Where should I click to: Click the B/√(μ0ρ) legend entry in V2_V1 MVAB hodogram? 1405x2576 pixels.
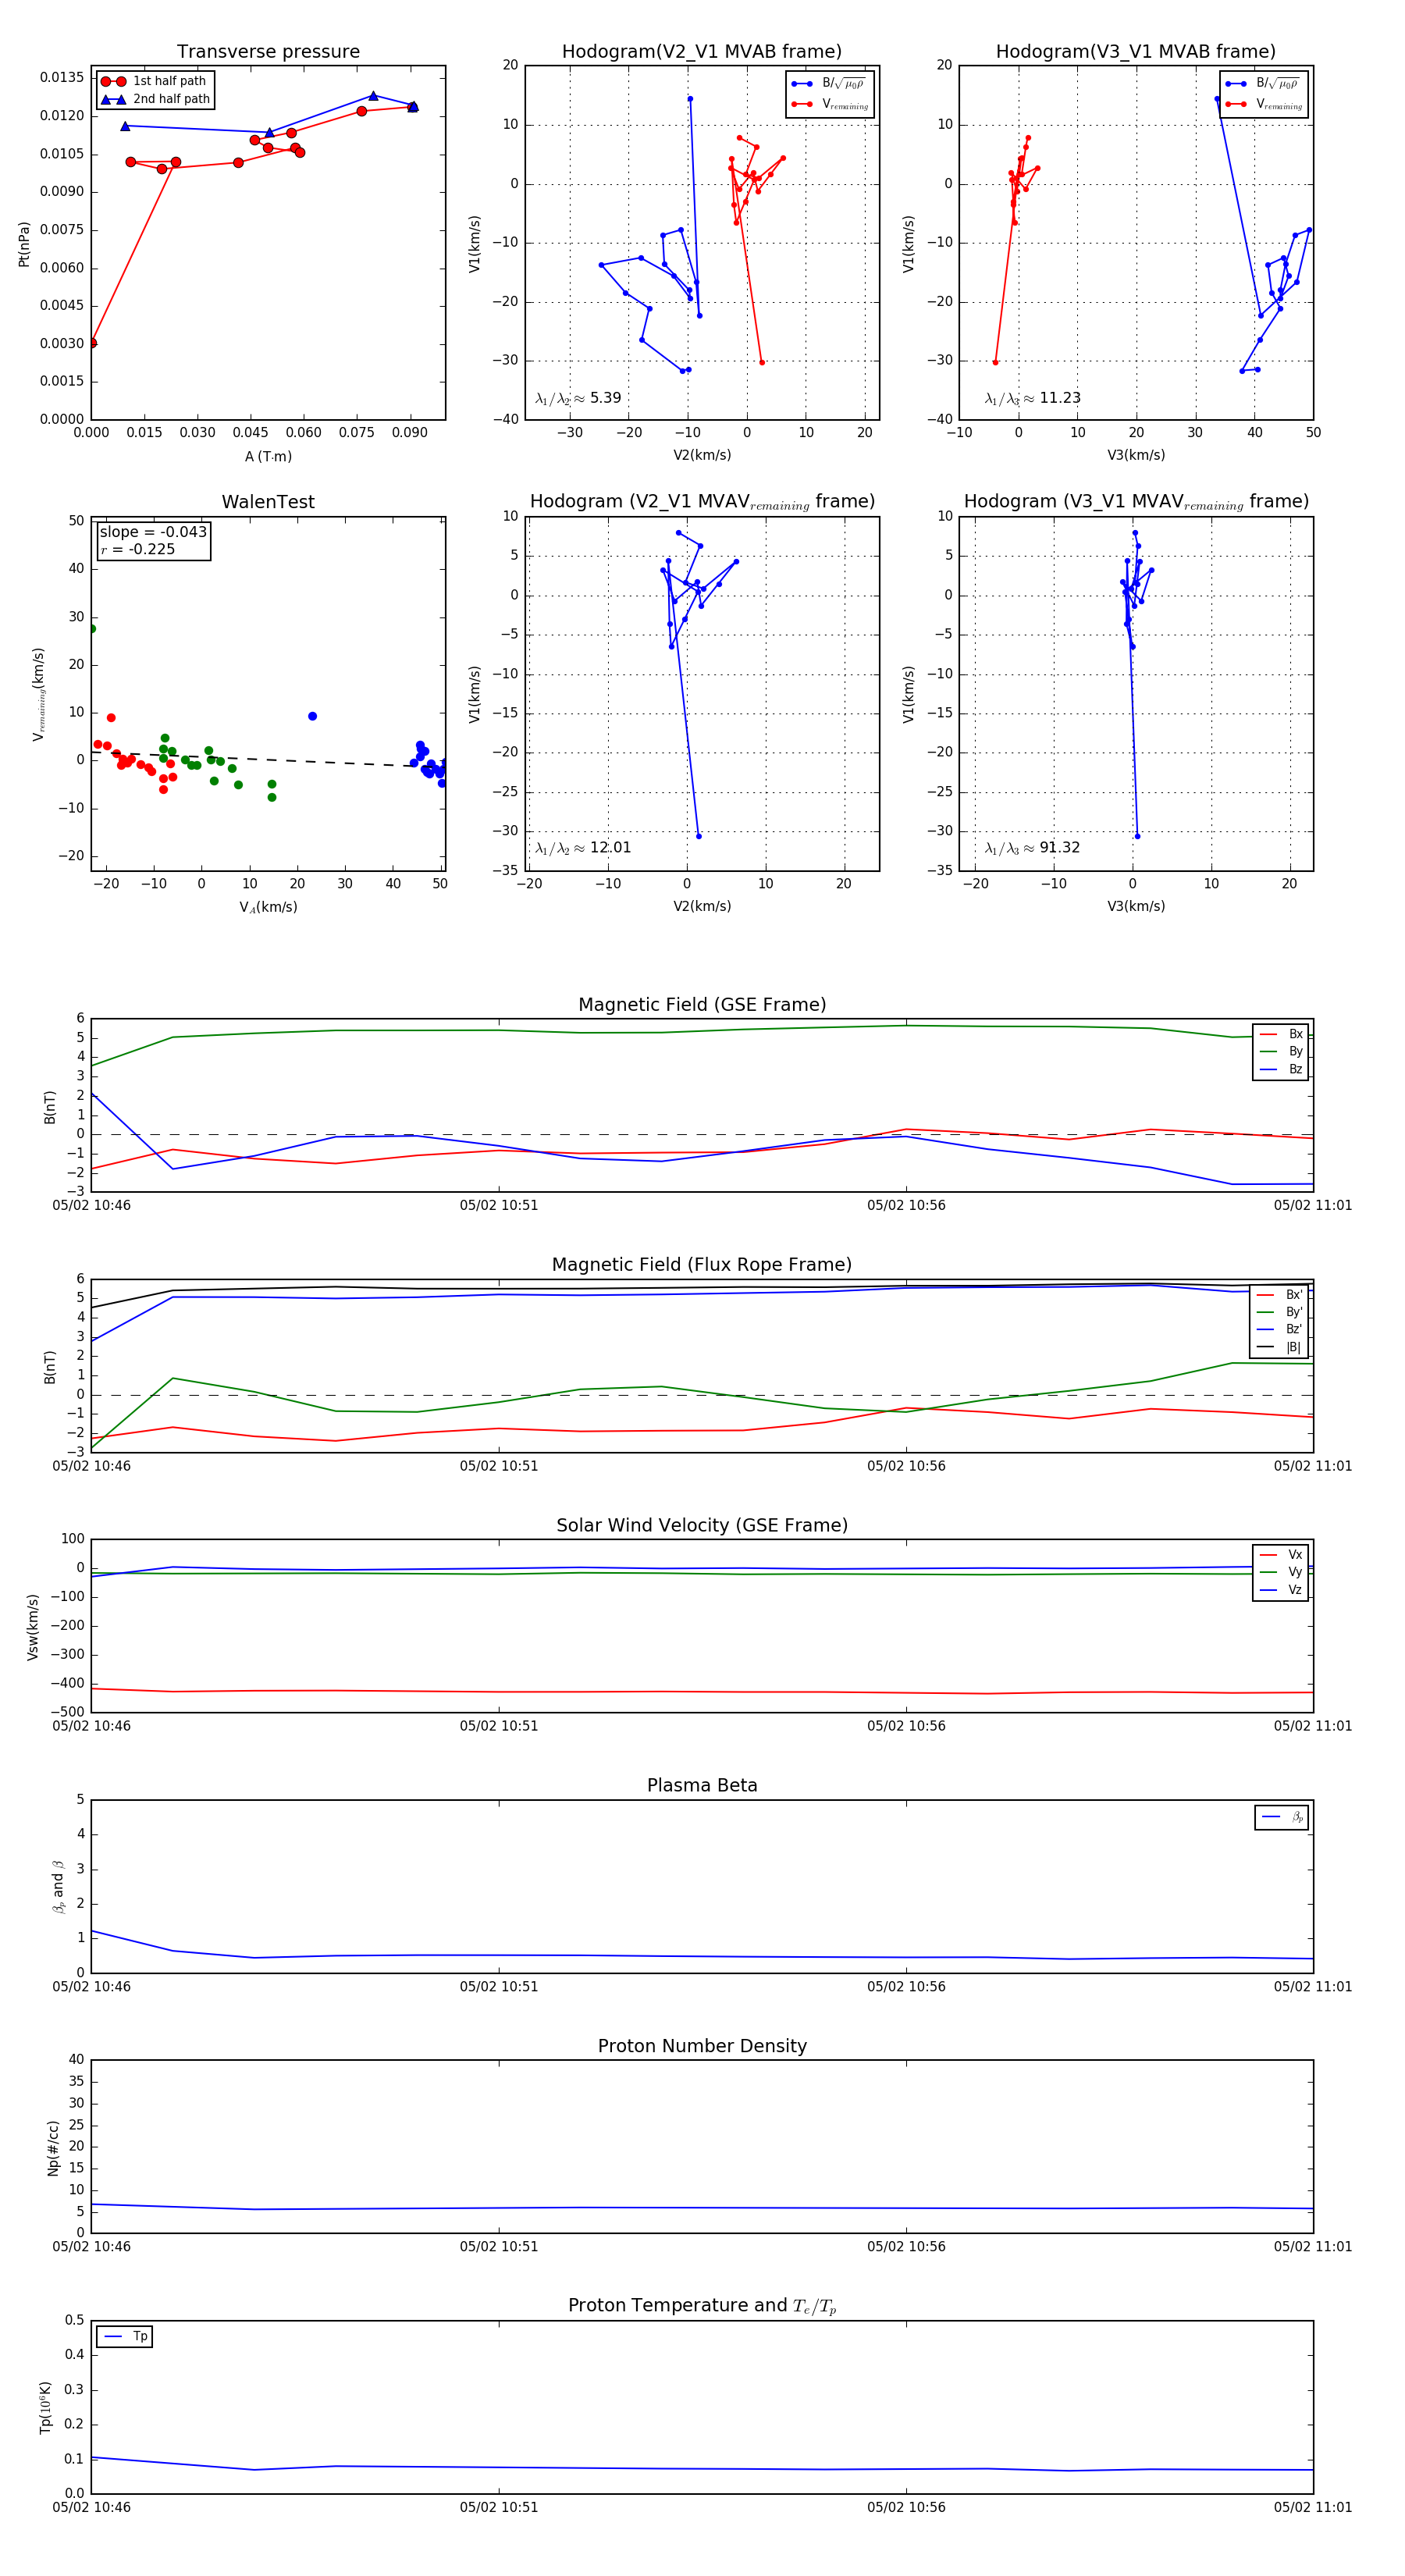pyautogui.click(x=829, y=84)
